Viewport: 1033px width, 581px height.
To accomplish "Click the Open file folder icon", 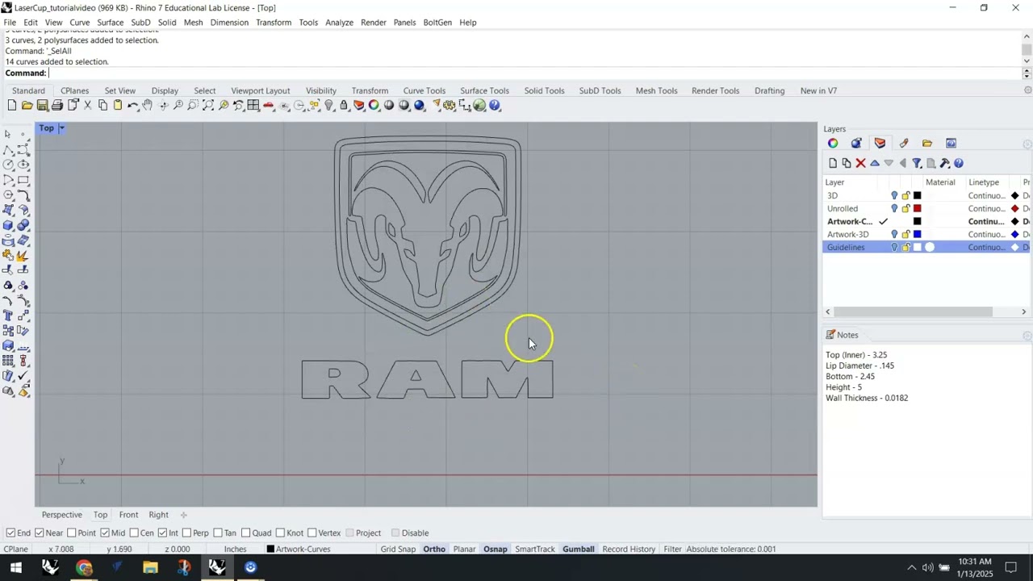I will tap(27, 106).
